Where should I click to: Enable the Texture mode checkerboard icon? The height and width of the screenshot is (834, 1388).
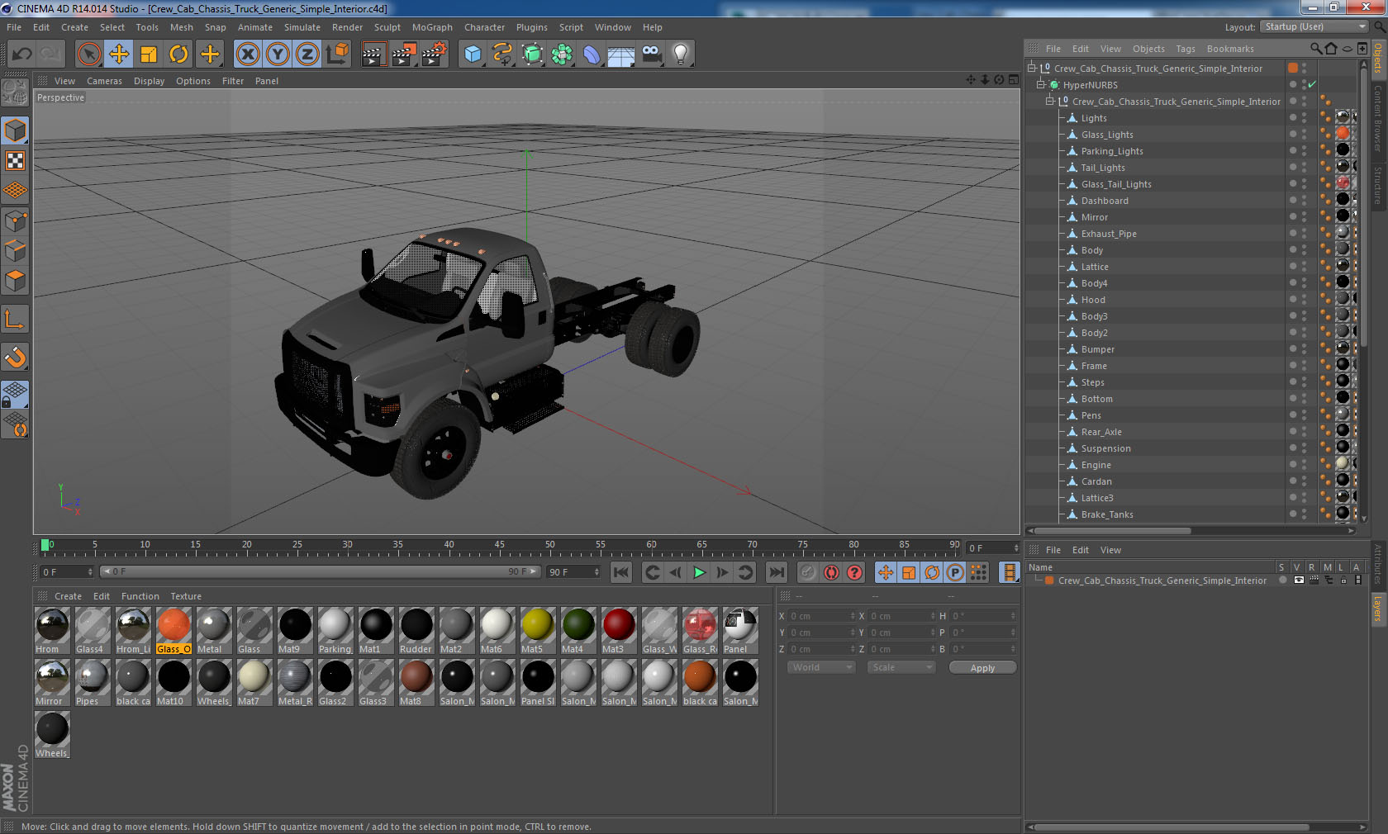[x=15, y=160]
